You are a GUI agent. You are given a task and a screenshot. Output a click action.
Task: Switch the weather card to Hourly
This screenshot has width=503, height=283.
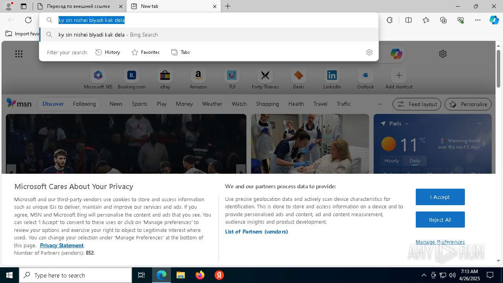tap(391, 161)
